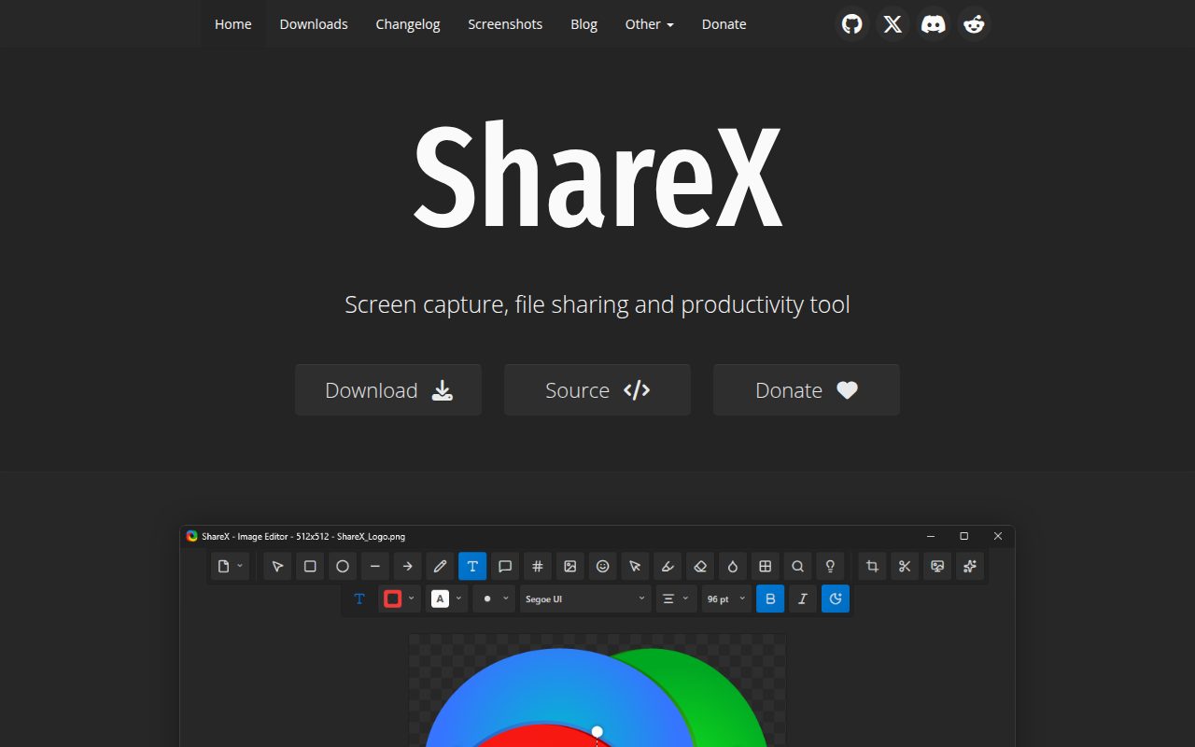The image size is (1195, 747).
Task: Select the Rectangle drawing tool
Action: (x=310, y=566)
